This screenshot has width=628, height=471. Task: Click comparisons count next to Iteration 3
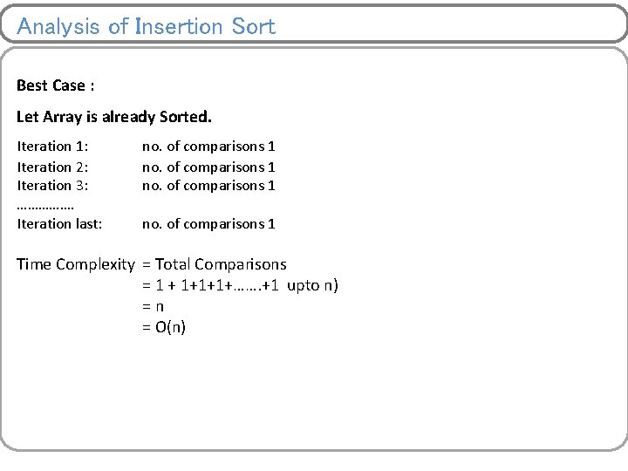(208, 185)
